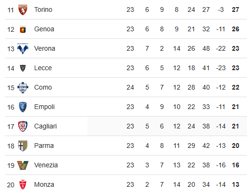Open the Monza team page
247x192 pixels.
coord(44,184)
